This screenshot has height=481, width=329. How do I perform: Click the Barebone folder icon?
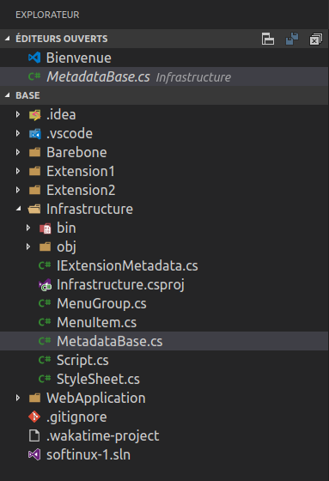click(x=34, y=152)
